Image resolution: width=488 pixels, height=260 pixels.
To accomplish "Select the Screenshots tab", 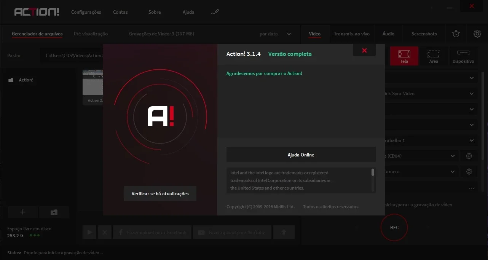I will pyautogui.click(x=424, y=34).
